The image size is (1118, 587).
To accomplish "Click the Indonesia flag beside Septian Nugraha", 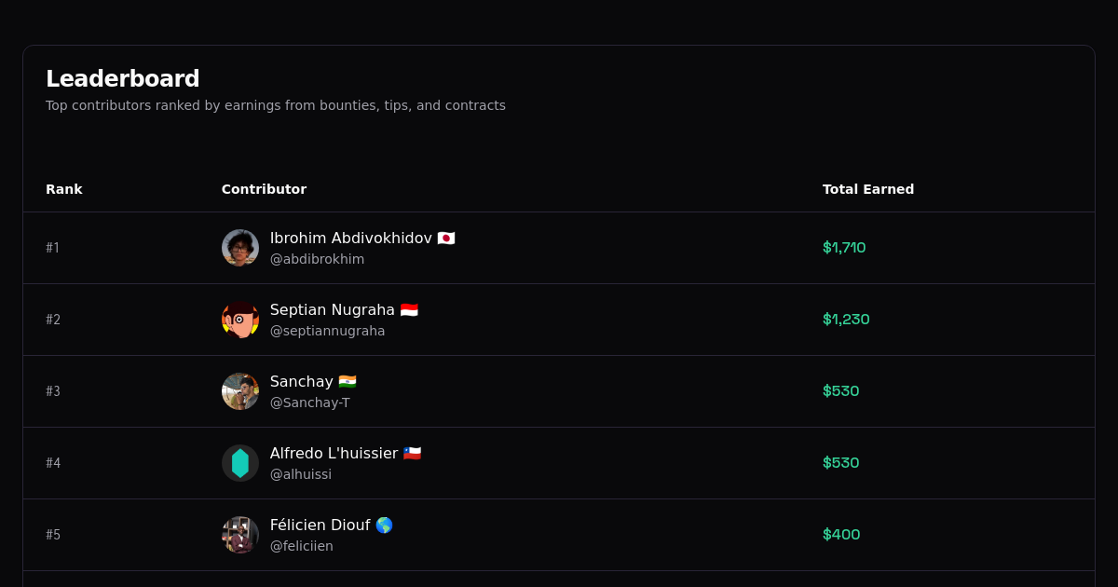I will 407,309.
